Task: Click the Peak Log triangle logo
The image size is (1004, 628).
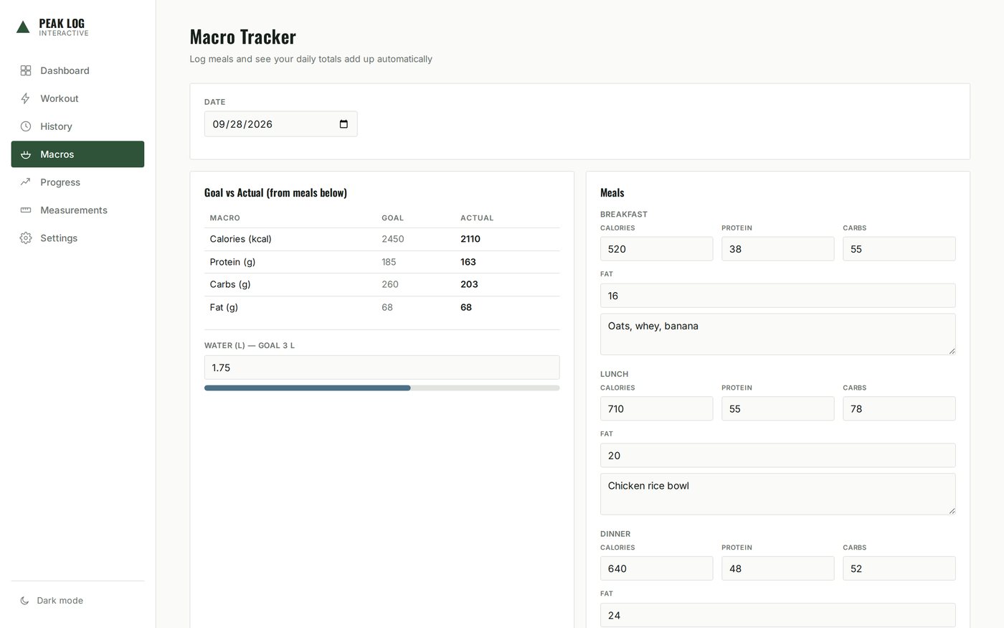Action: click(23, 27)
